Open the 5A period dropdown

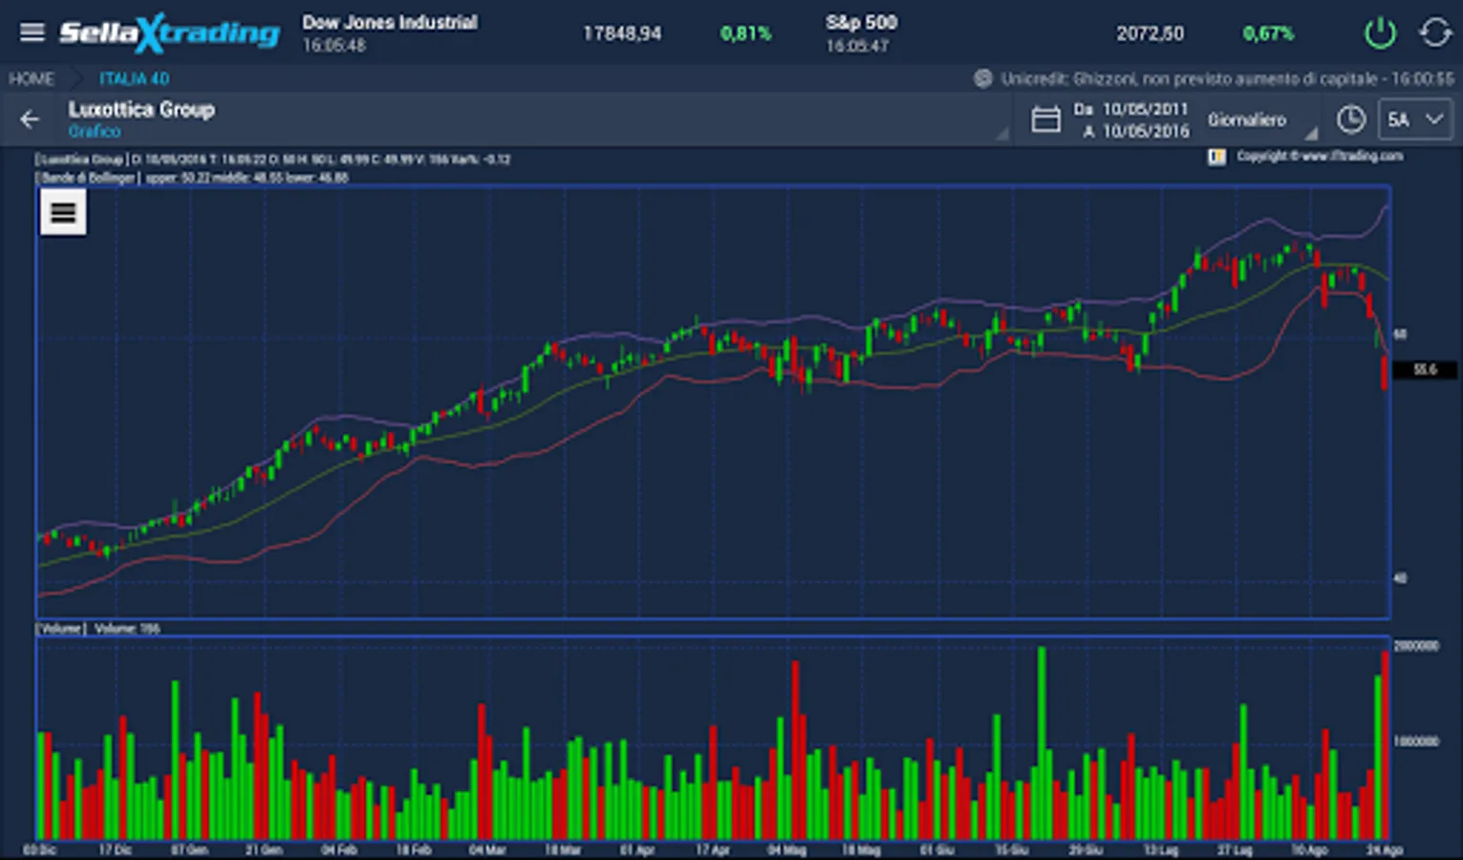click(1414, 119)
